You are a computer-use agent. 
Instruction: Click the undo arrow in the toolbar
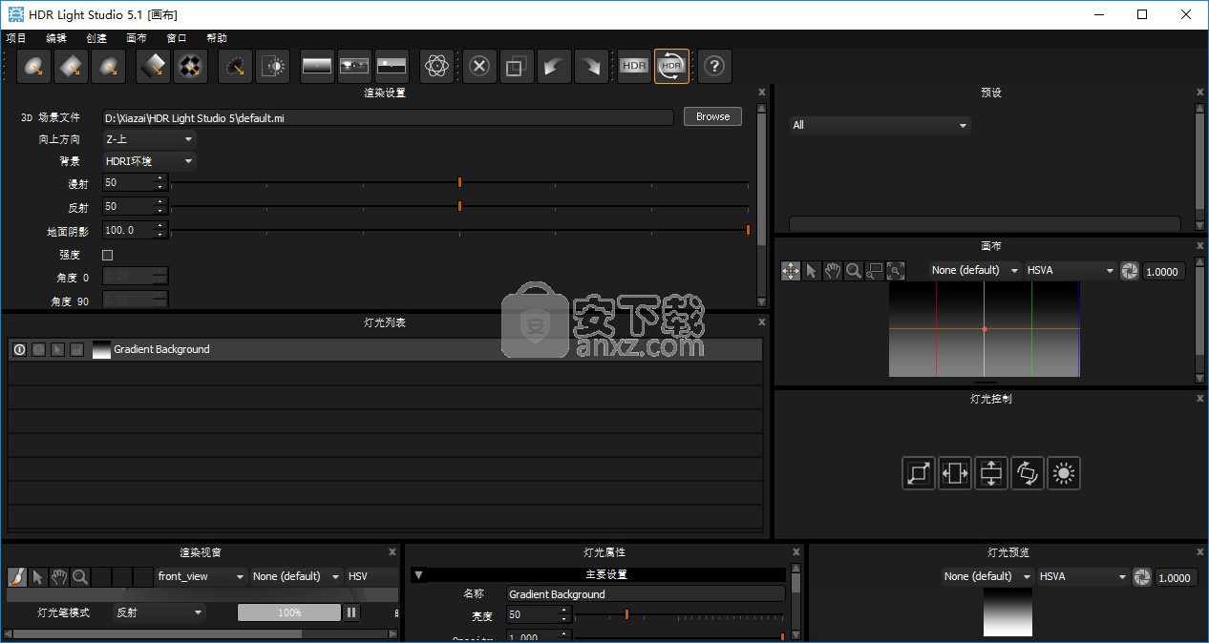click(554, 66)
